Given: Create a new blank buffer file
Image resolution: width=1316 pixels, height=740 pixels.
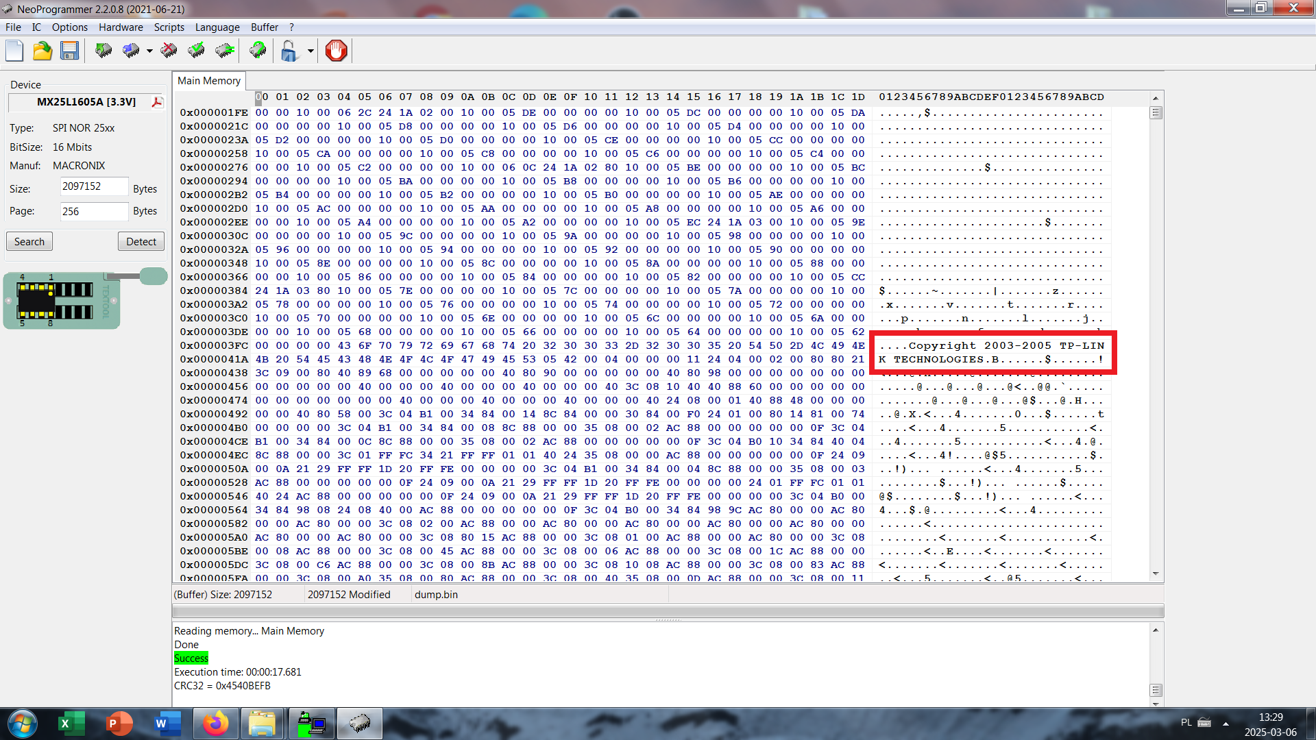Looking at the screenshot, I should click(14, 51).
